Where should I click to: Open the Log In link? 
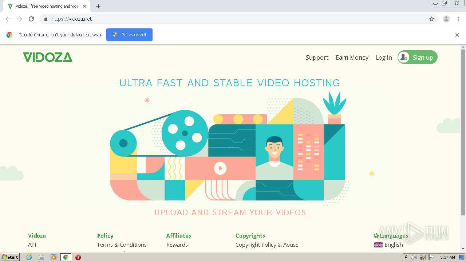[384, 57]
